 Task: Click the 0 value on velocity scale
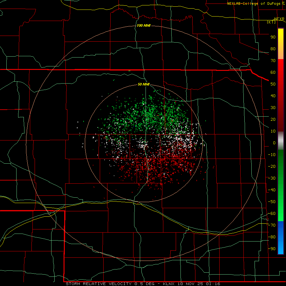point(274,143)
